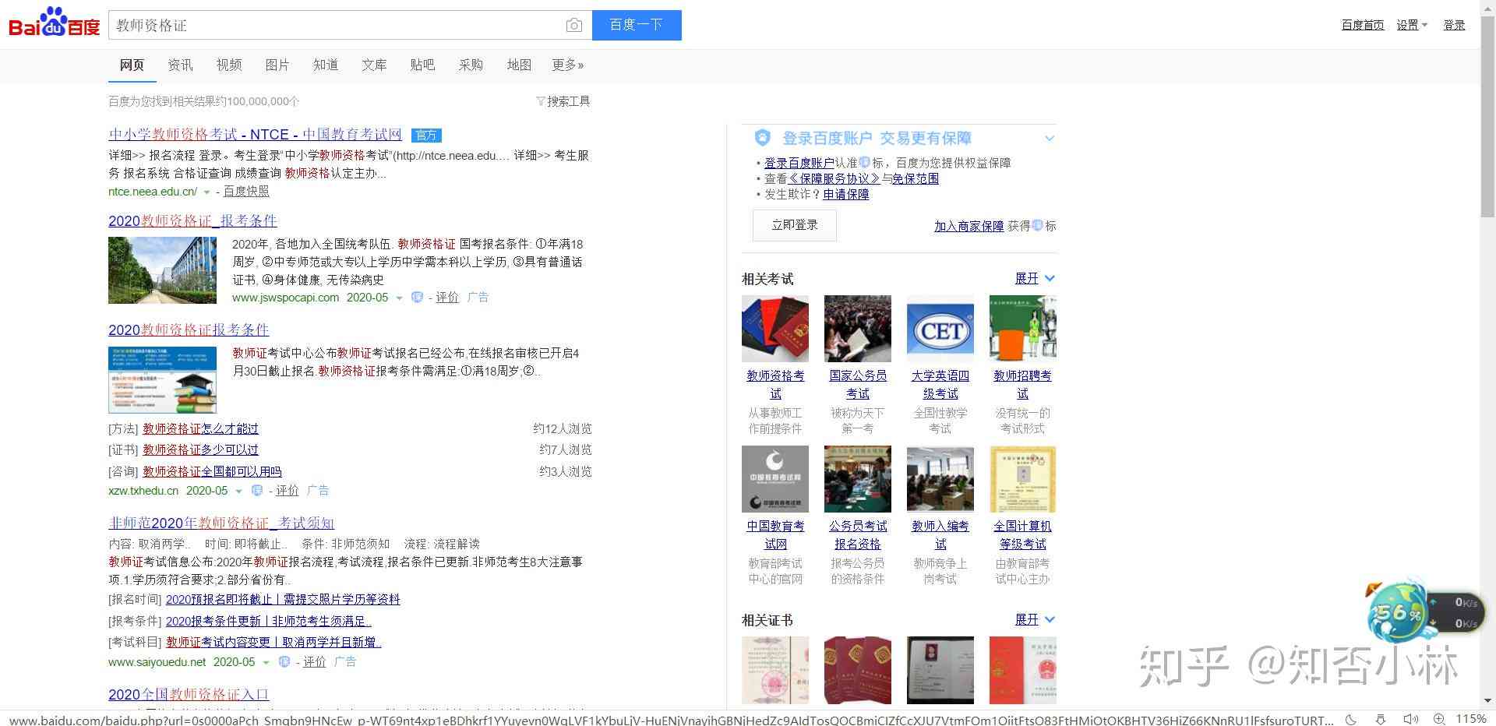Open 百度首页 link

click(x=1363, y=25)
